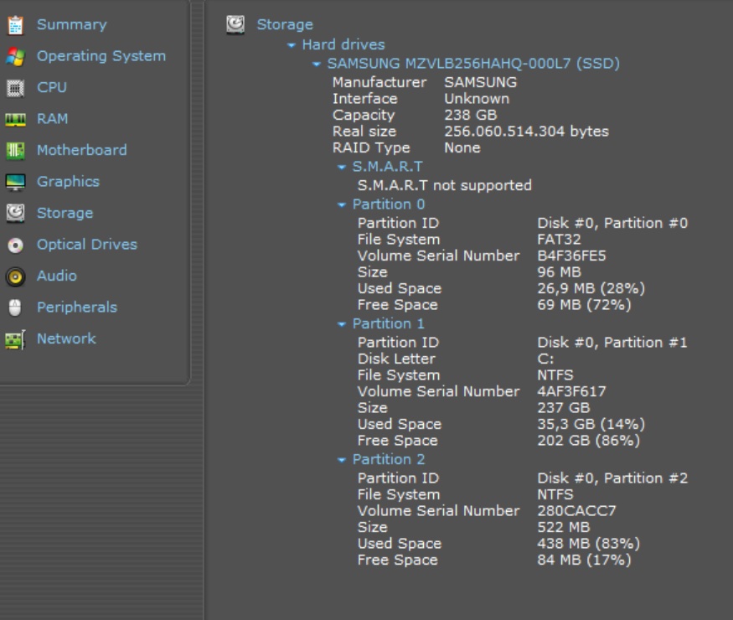Switch to the Motherboard section label

click(81, 150)
